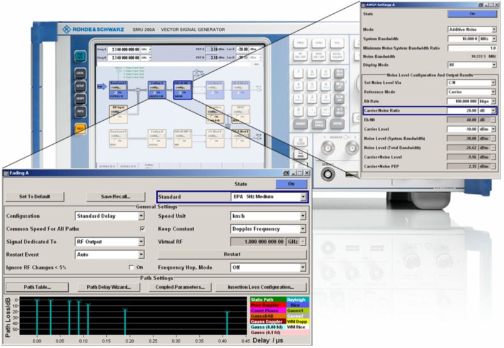The height and width of the screenshot is (348, 504).
Task: Open the Reference Mode dropdown showing Carrier
Action: point(471,92)
